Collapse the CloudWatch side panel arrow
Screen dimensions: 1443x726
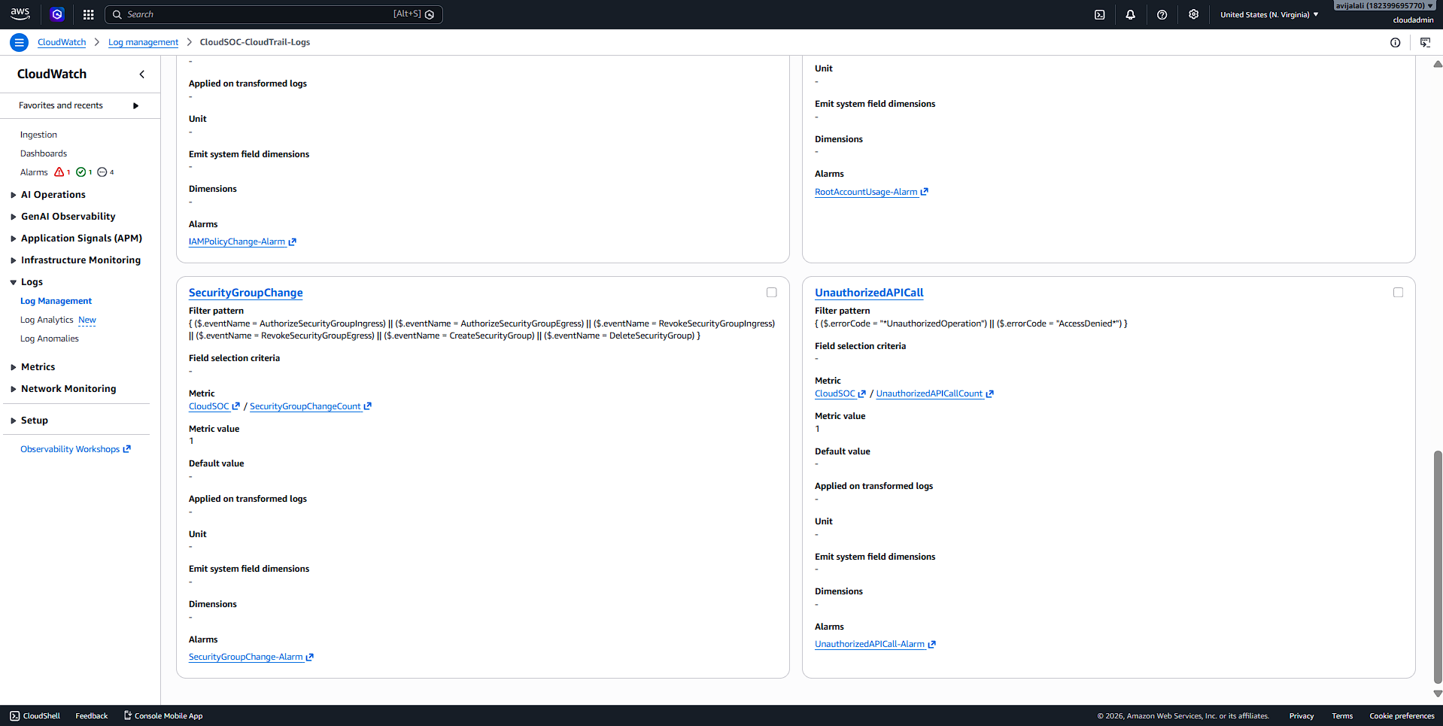141,74
